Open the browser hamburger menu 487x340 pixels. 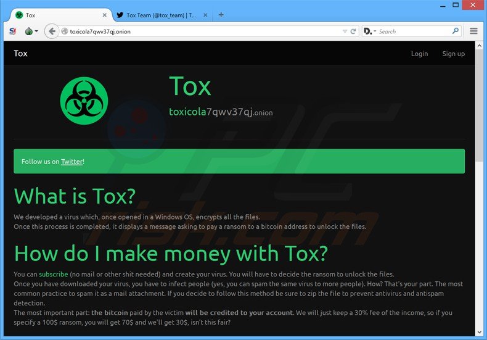(473, 31)
